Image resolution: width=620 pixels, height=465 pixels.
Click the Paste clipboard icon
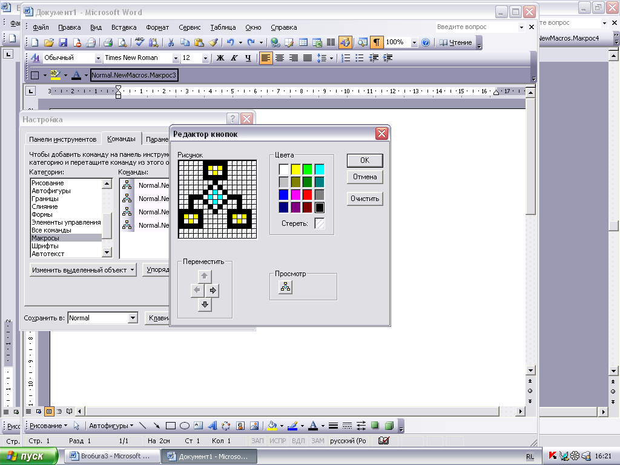(x=199, y=42)
